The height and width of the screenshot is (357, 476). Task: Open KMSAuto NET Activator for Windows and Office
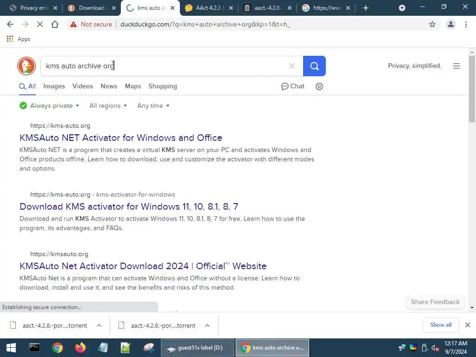tap(121, 138)
